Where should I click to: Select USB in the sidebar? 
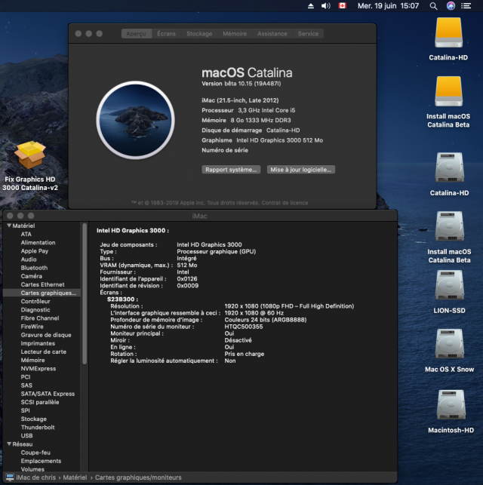tap(26, 435)
